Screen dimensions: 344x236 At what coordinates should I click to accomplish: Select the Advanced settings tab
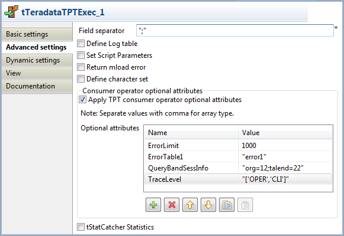[x=37, y=47]
